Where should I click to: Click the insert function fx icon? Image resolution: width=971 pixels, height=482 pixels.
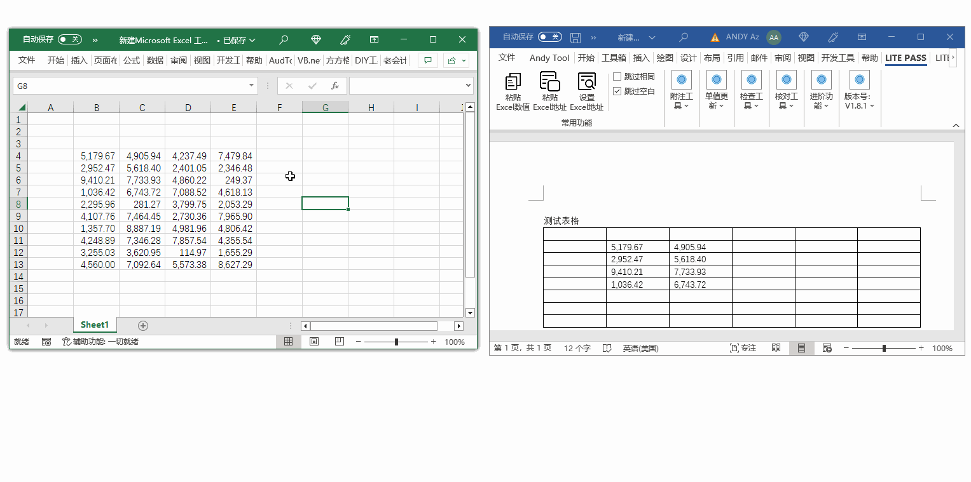[x=334, y=86]
